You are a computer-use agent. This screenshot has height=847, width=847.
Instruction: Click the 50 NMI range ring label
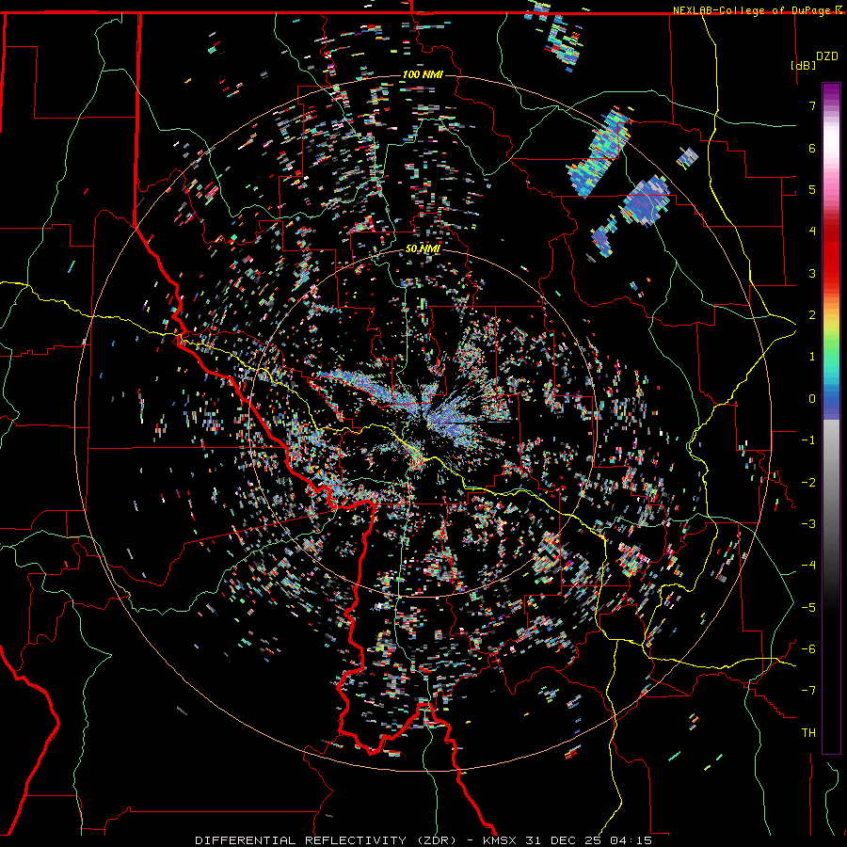click(x=423, y=249)
